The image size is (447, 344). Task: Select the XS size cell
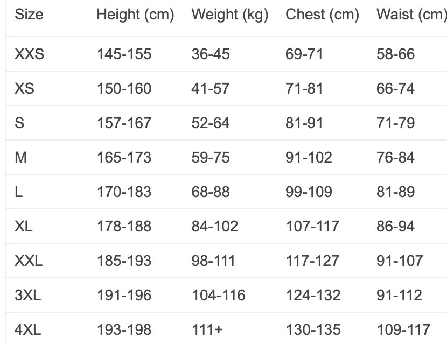point(24,88)
